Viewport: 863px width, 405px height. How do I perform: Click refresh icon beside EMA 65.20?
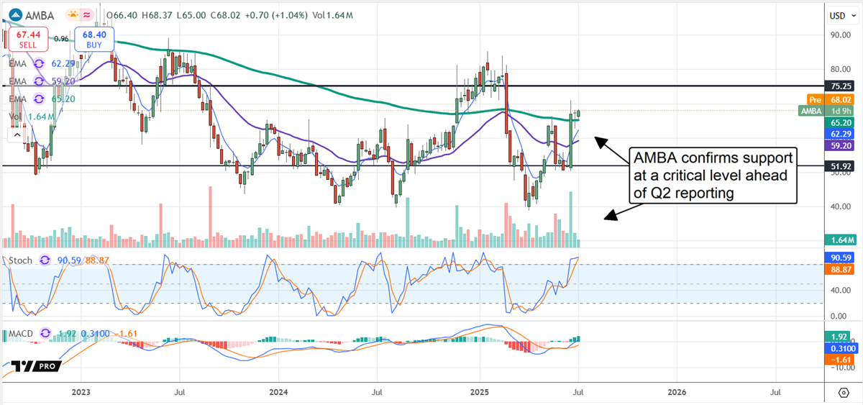click(37, 99)
